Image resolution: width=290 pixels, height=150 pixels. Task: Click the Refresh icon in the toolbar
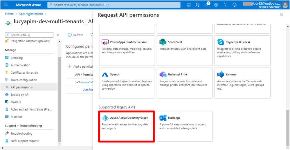tap(70, 35)
